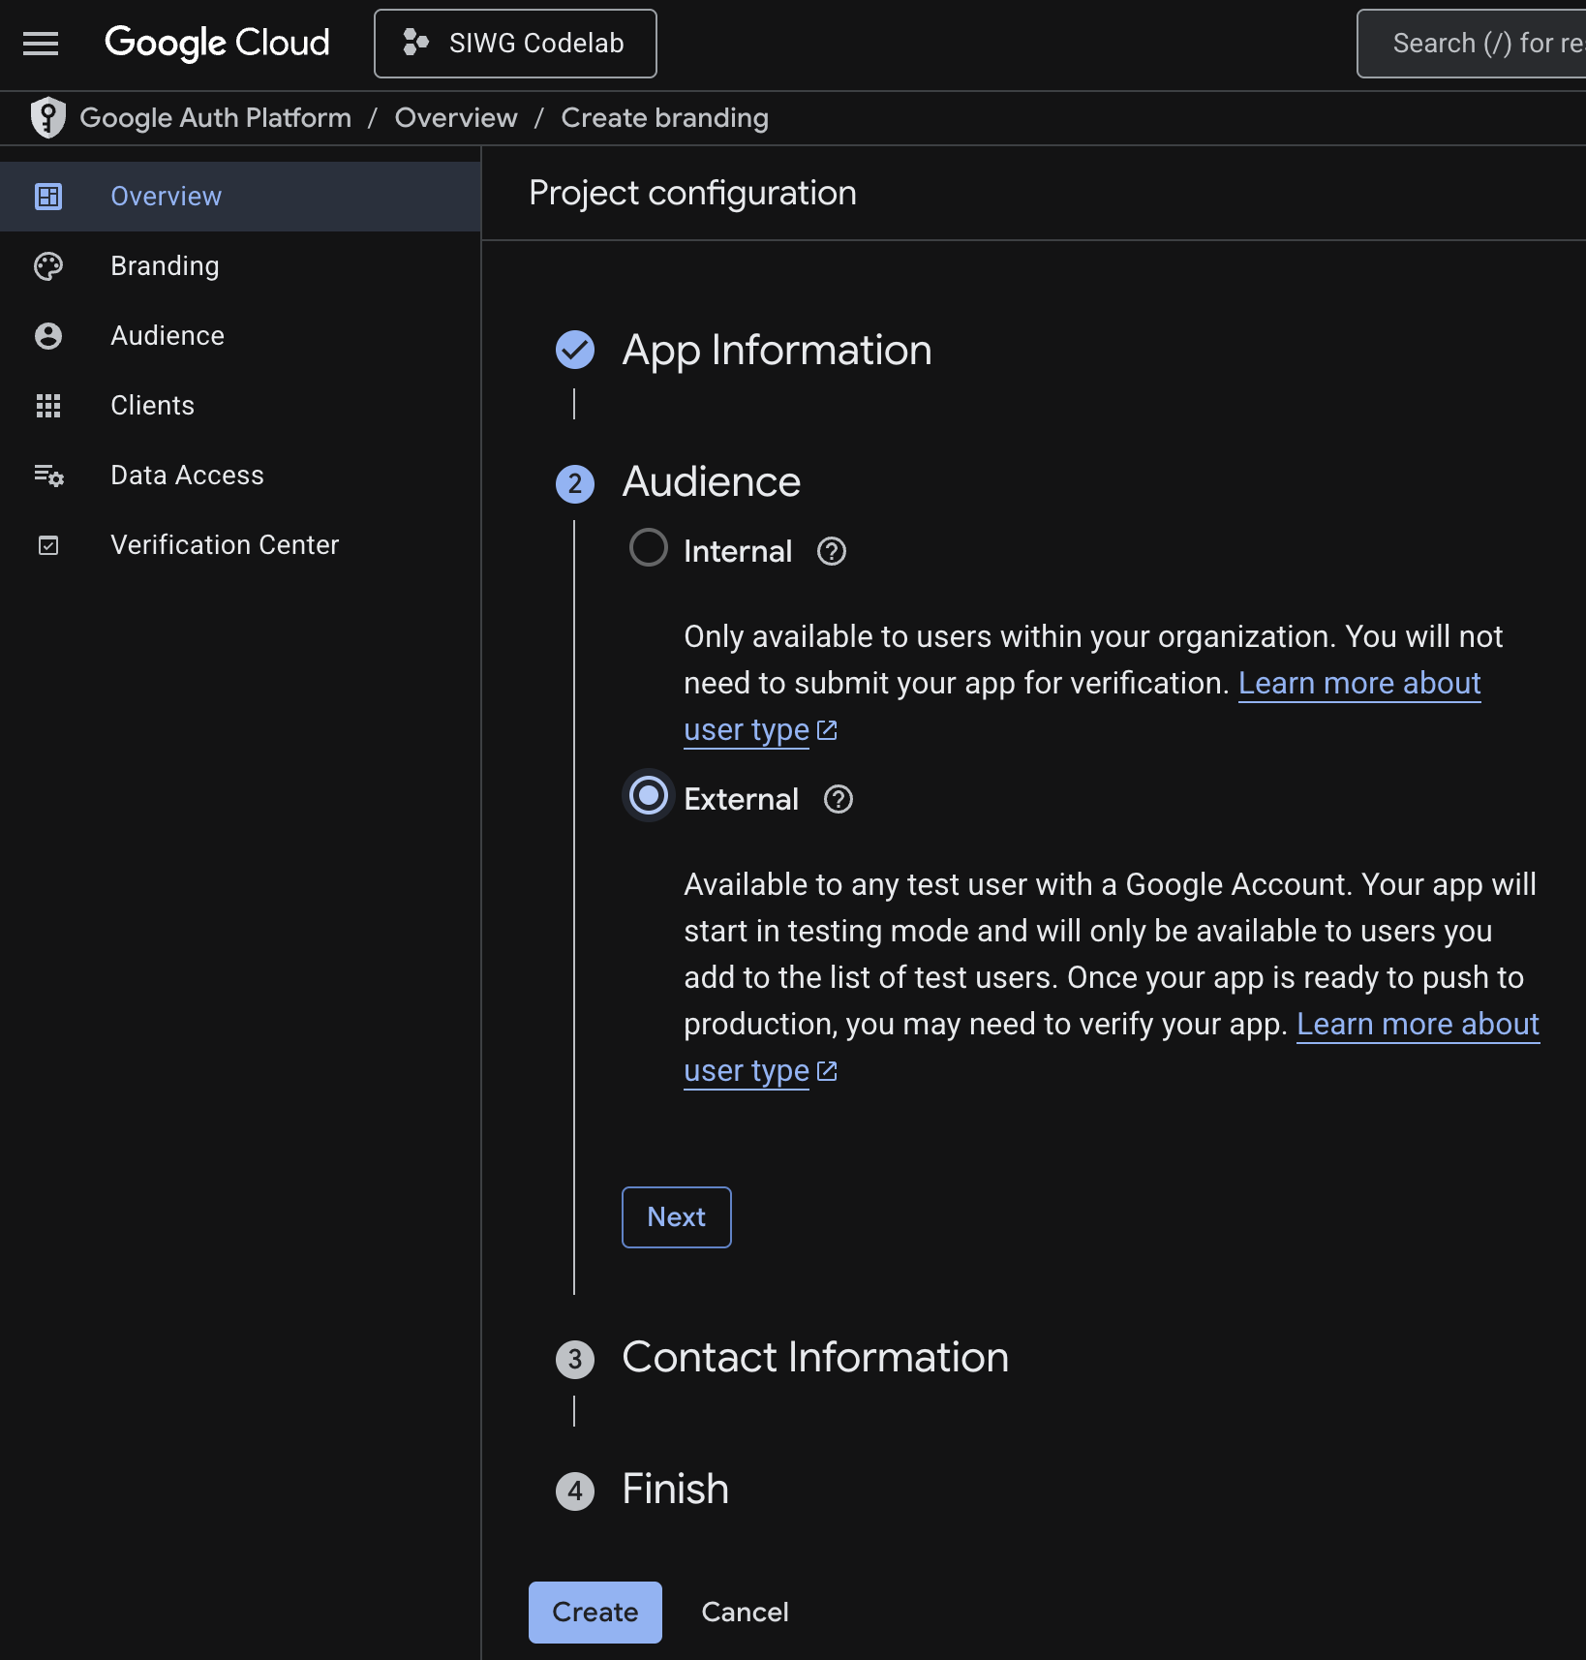Select the External audience radio button
Screen dimensions: 1586x1660
(648, 796)
